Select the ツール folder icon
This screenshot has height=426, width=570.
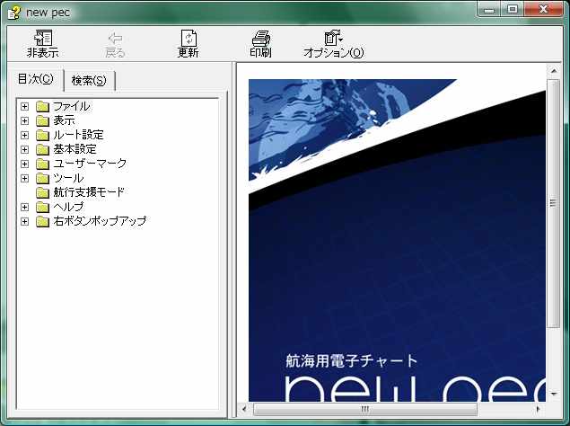(x=42, y=178)
